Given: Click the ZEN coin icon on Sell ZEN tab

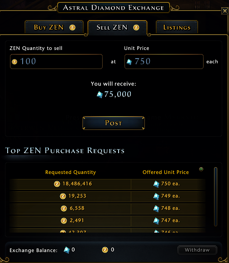Looking at the screenshot, I should click(x=136, y=27).
